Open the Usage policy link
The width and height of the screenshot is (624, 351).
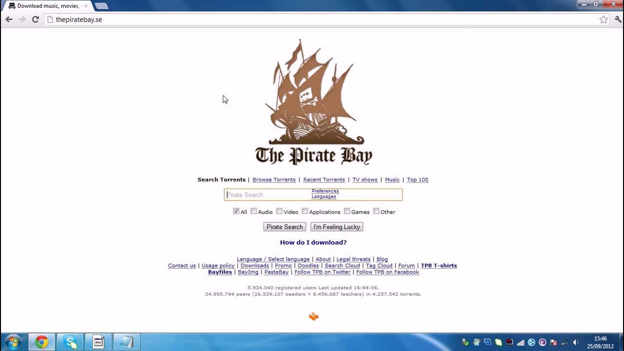[x=218, y=266]
